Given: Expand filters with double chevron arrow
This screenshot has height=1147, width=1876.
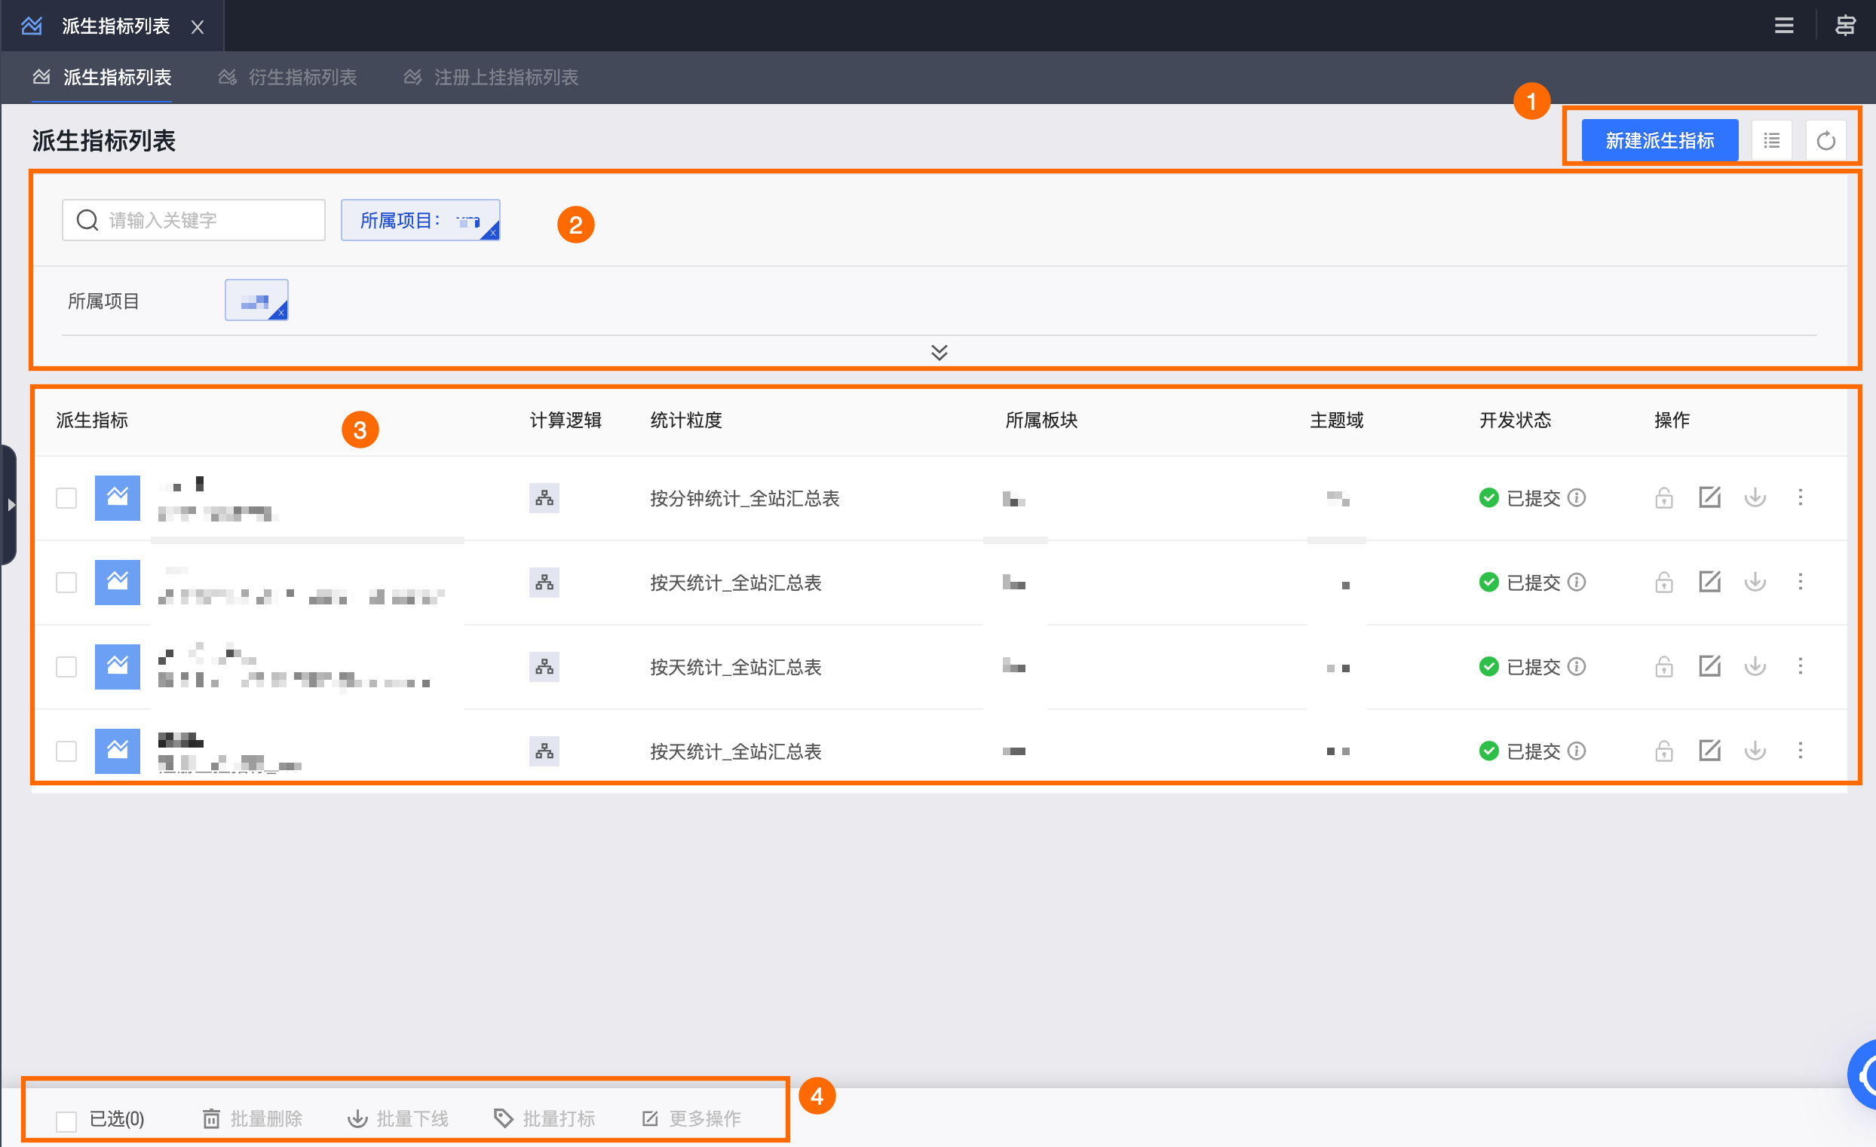Looking at the screenshot, I should point(939,353).
